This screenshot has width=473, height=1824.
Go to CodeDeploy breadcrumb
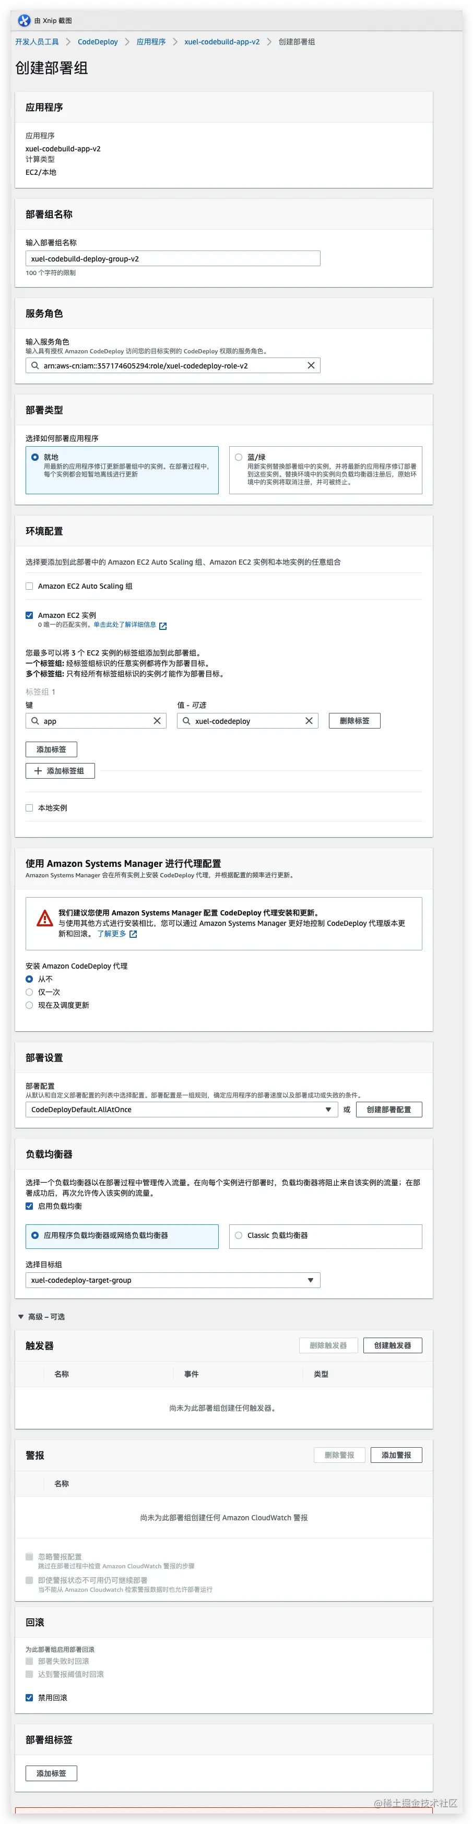98,42
